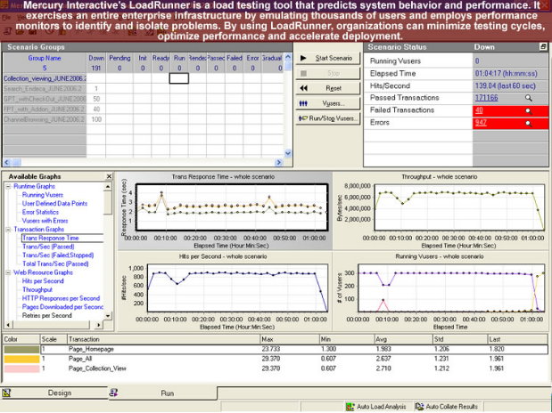Select Search_Endeca_JUNE2006 group row
Viewport: 552px width, 413px height.
pos(45,89)
